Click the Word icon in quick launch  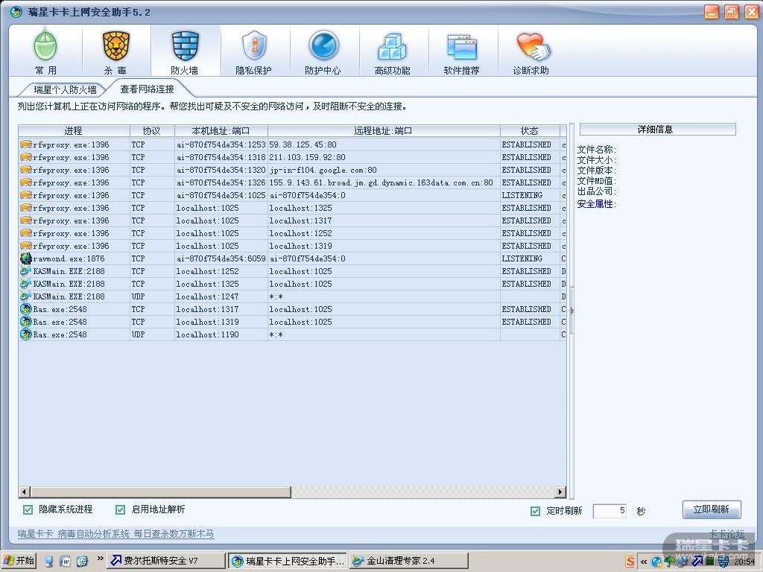click(x=65, y=562)
